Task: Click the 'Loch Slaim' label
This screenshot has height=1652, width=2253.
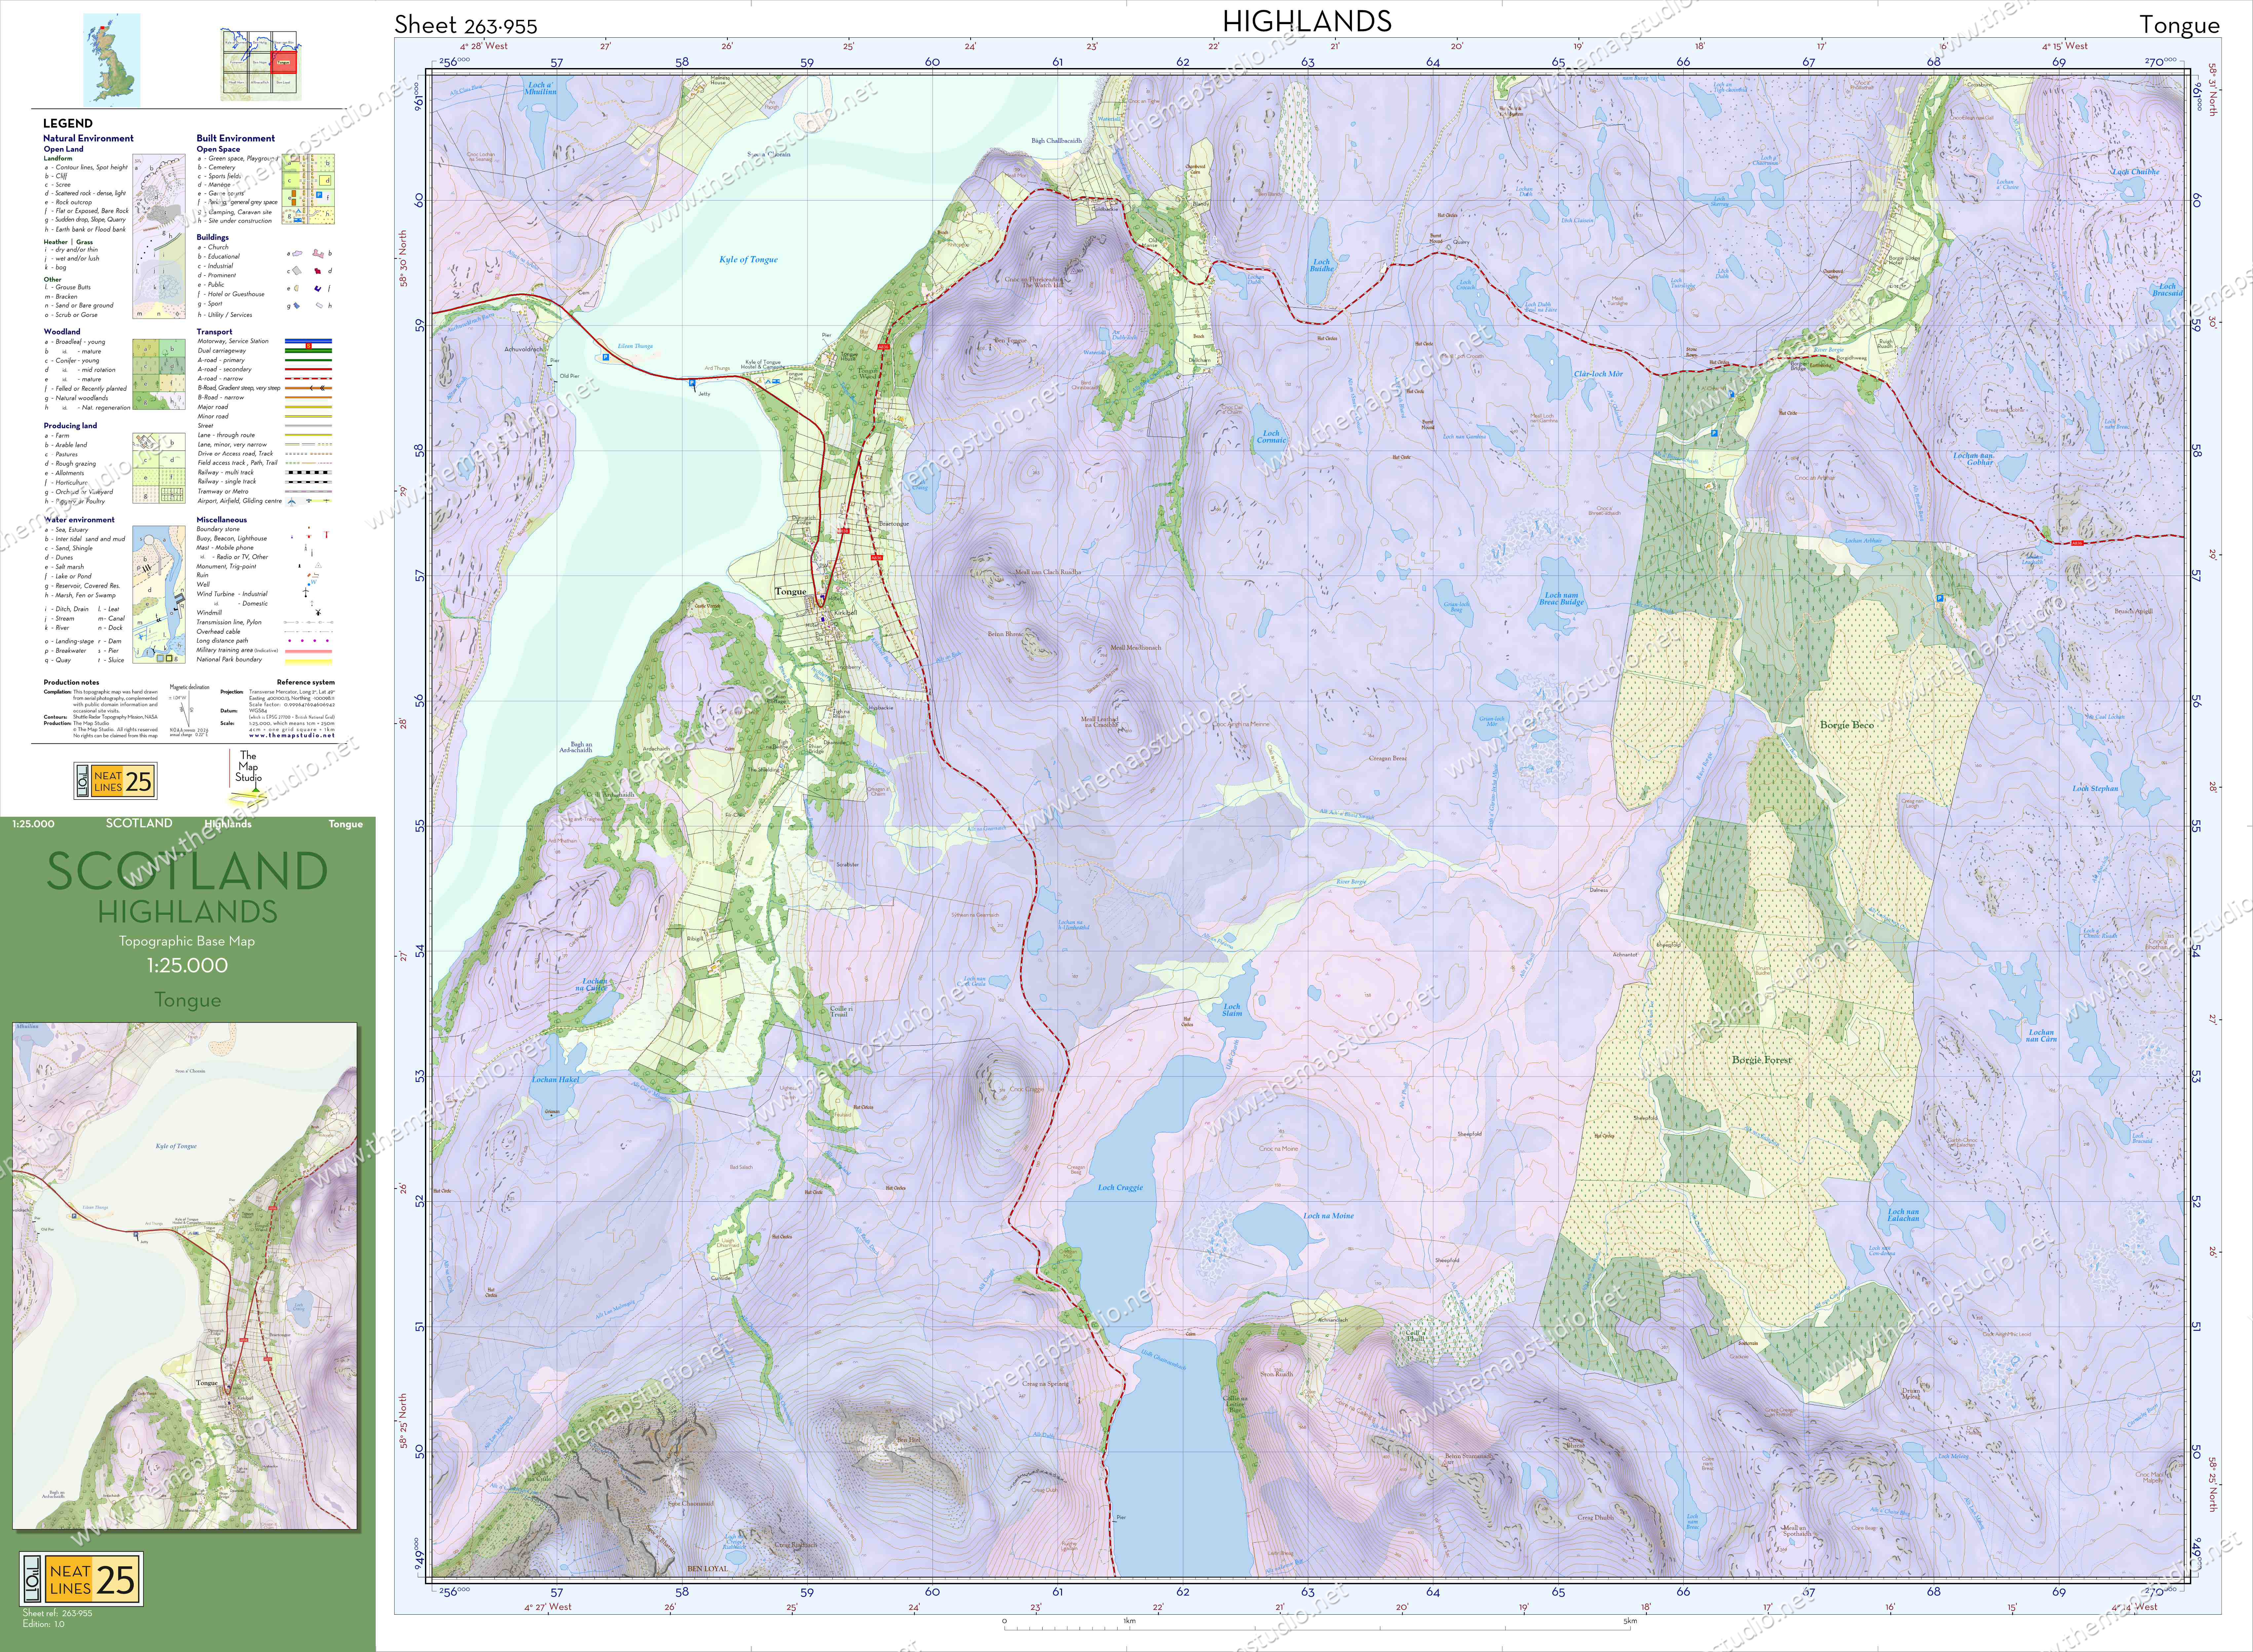Action: [1232, 1010]
